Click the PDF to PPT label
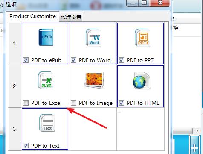This screenshot has width=203, height=154. click(x=140, y=60)
